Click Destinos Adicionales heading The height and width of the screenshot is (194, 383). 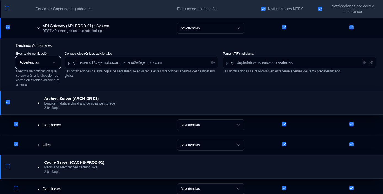pyautogui.click(x=34, y=45)
